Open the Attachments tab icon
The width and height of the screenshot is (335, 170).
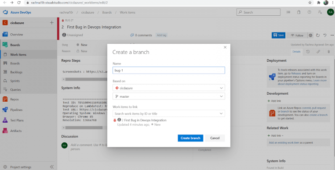(328, 52)
